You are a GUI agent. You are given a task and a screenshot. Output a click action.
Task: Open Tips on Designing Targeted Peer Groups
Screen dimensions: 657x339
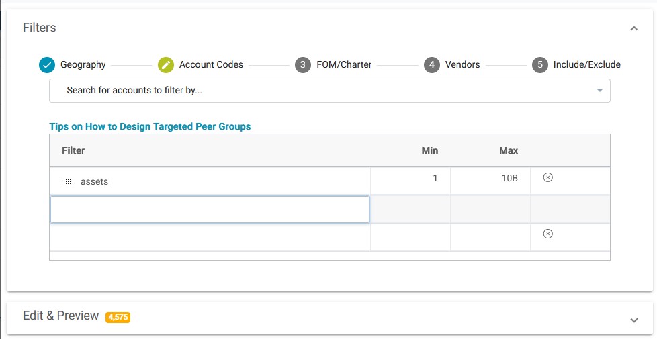tap(150, 126)
